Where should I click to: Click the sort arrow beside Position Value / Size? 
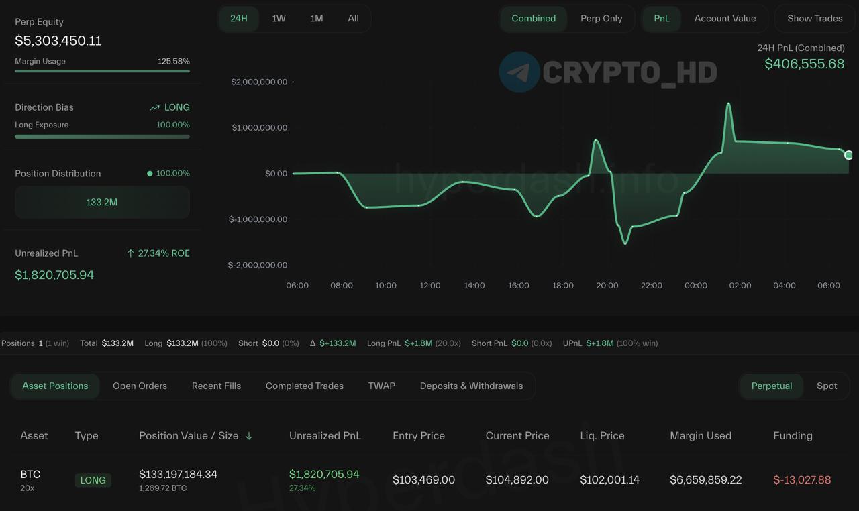pos(249,436)
